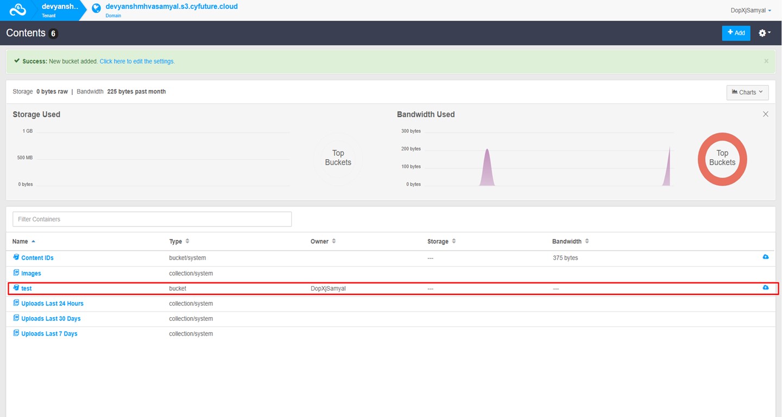
Task: Open the settings gear menu
Action: pos(764,33)
